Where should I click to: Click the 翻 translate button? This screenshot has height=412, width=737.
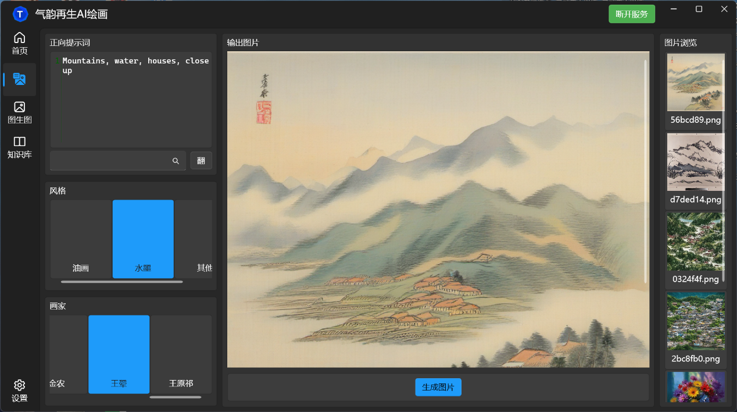201,161
